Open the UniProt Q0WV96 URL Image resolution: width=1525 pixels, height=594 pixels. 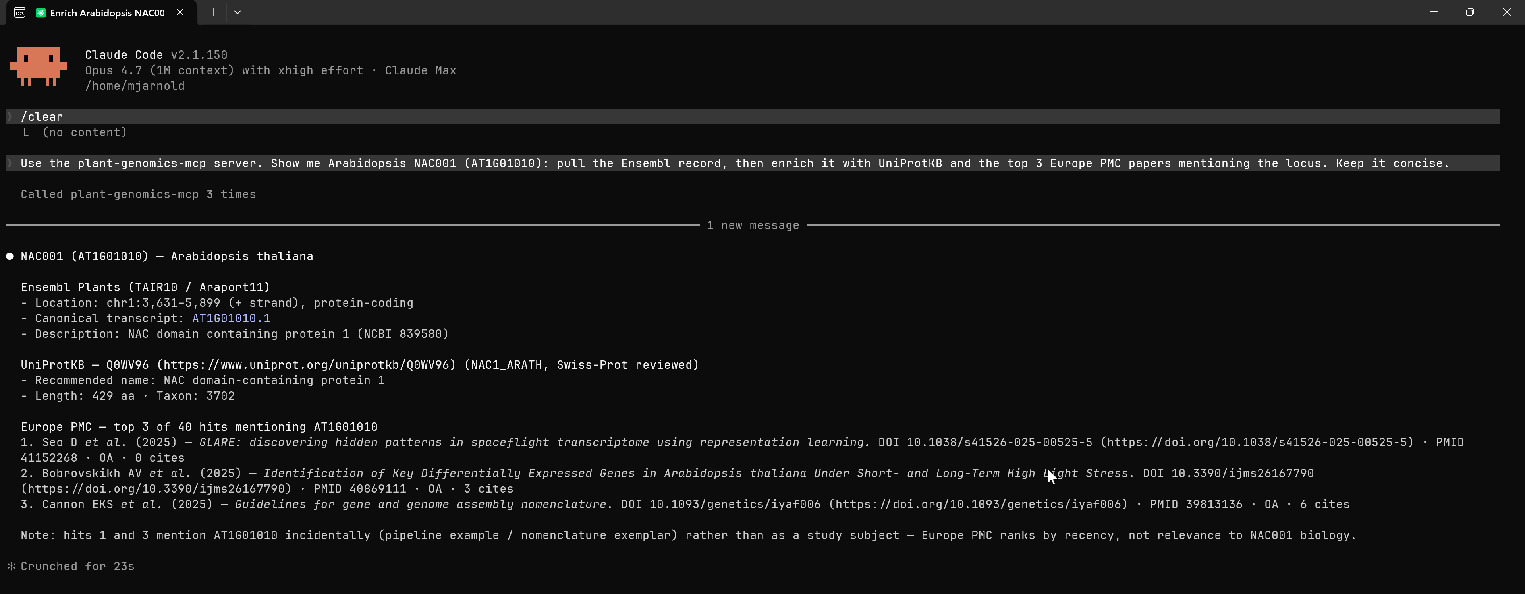[x=306, y=365]
